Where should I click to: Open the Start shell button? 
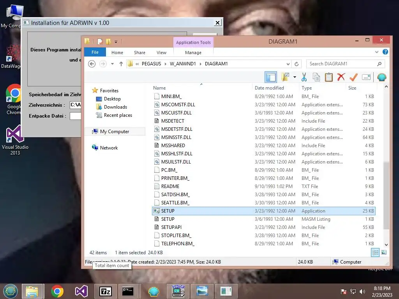[10, 291]
